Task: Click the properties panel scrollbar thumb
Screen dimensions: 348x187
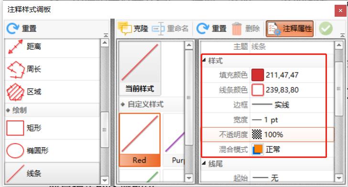Action: (x=338, y=89)
